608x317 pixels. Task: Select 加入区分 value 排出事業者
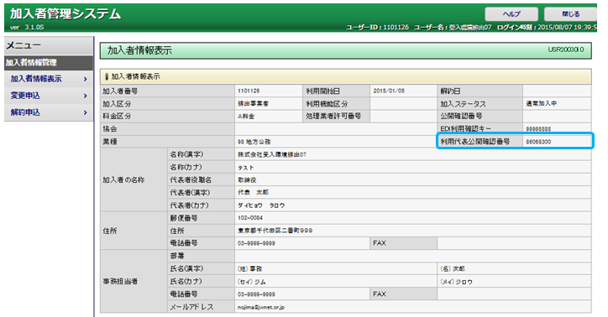pyautogui.click(x=254, y=104)
